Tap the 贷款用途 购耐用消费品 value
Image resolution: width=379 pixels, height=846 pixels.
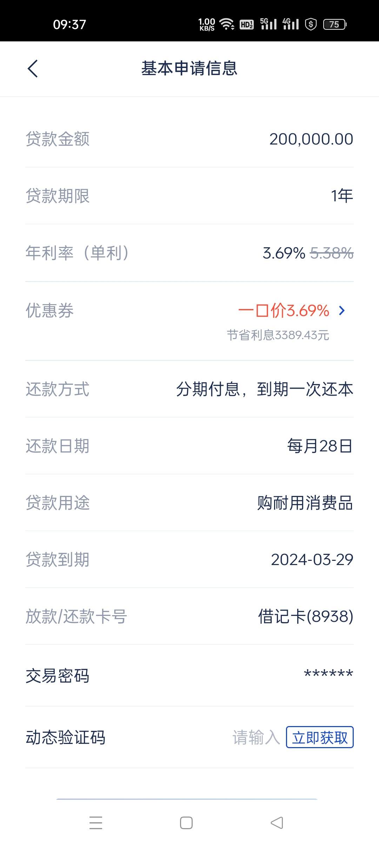[305, 503]
